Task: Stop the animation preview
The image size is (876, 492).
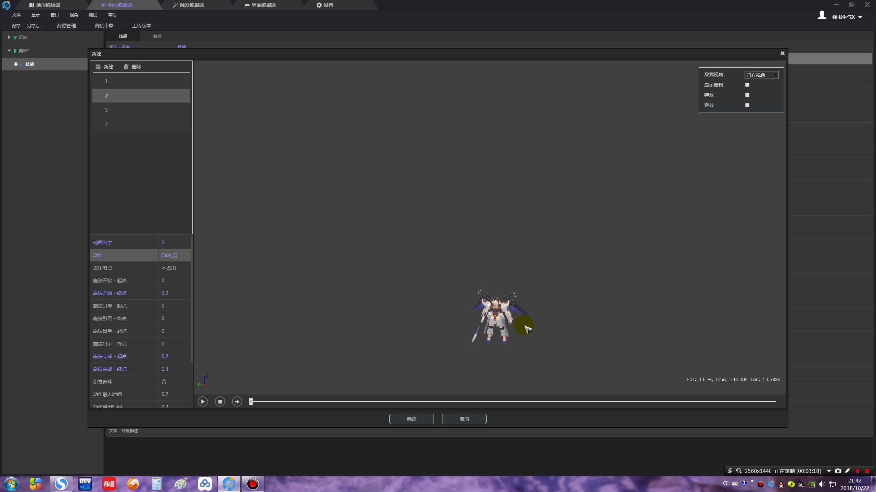Action: 220,401
